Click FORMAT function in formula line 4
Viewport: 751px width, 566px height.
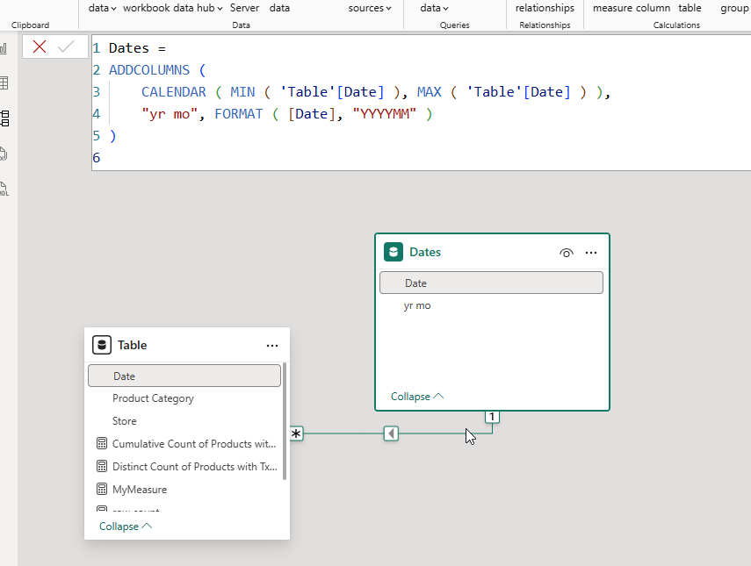pyautogui.click(x=239, y=114)
